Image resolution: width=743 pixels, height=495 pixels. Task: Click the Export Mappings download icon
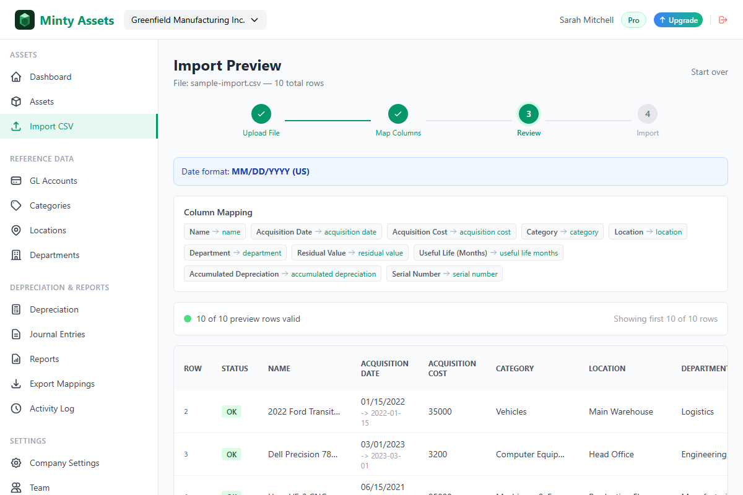point(17,384)
